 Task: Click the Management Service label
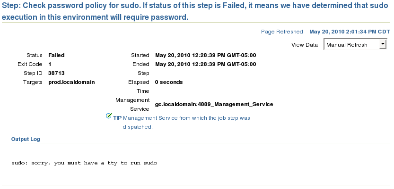132,104
